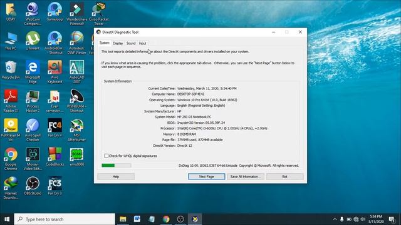This screenshot has width=401, height=225.
Task: Open the Windows Start menu
Action: click(x=7, y=219)
